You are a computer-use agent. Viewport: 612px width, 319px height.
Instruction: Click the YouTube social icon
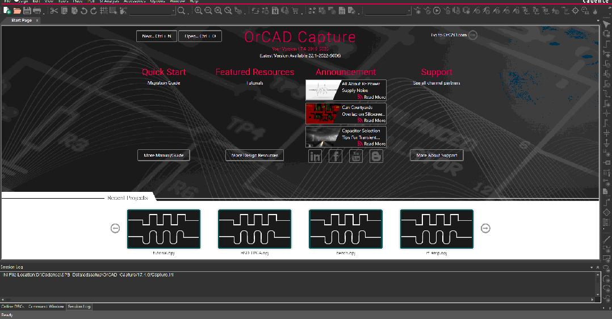(x=355, y=157)
